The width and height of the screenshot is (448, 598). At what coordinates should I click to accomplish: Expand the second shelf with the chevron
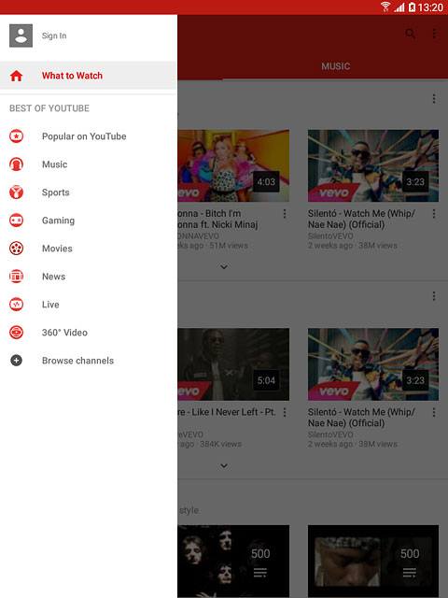224,465
